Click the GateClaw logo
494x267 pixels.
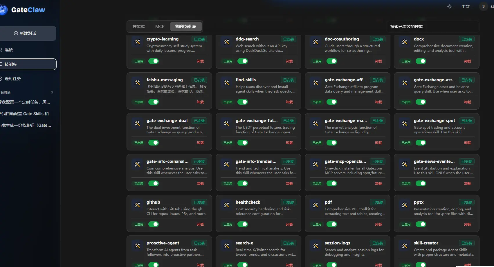23,10
